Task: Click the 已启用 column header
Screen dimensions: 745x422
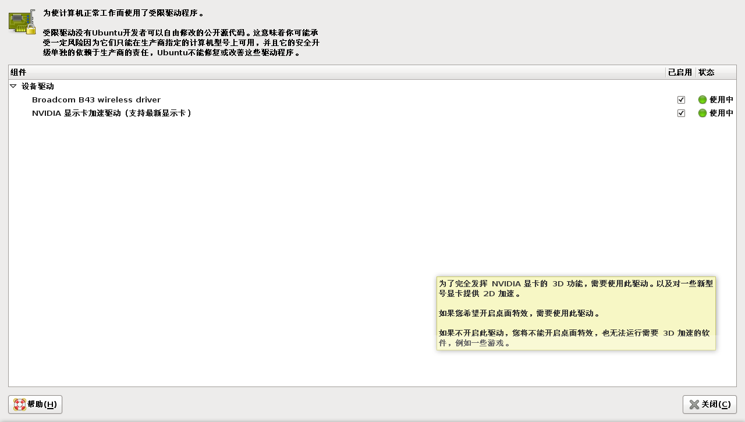Action: click(x=680, y=72)
